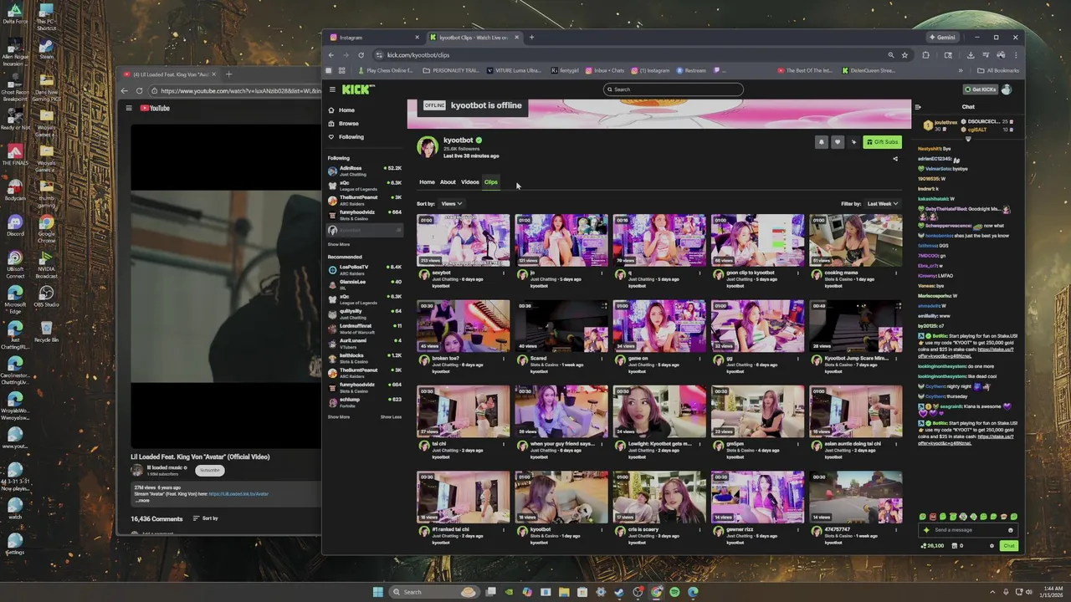Click the heart follow icon
1071x602 pixels.
point(837,142)
